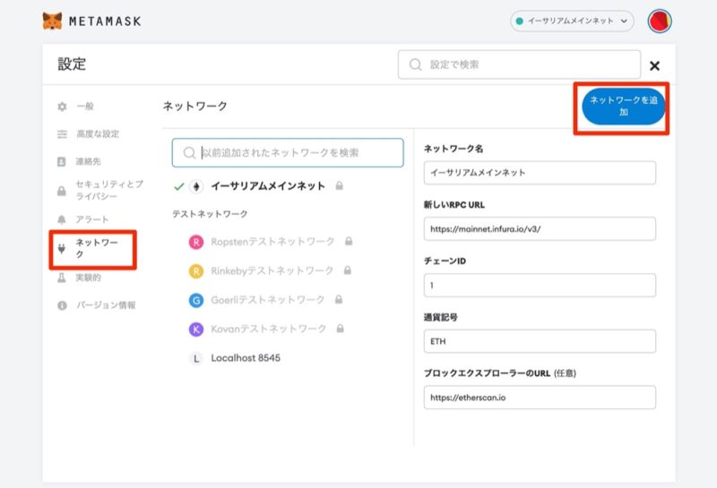Click the 新しいRPC URL input field
This screenshot has height=488, width=717.
pos(540,229)
